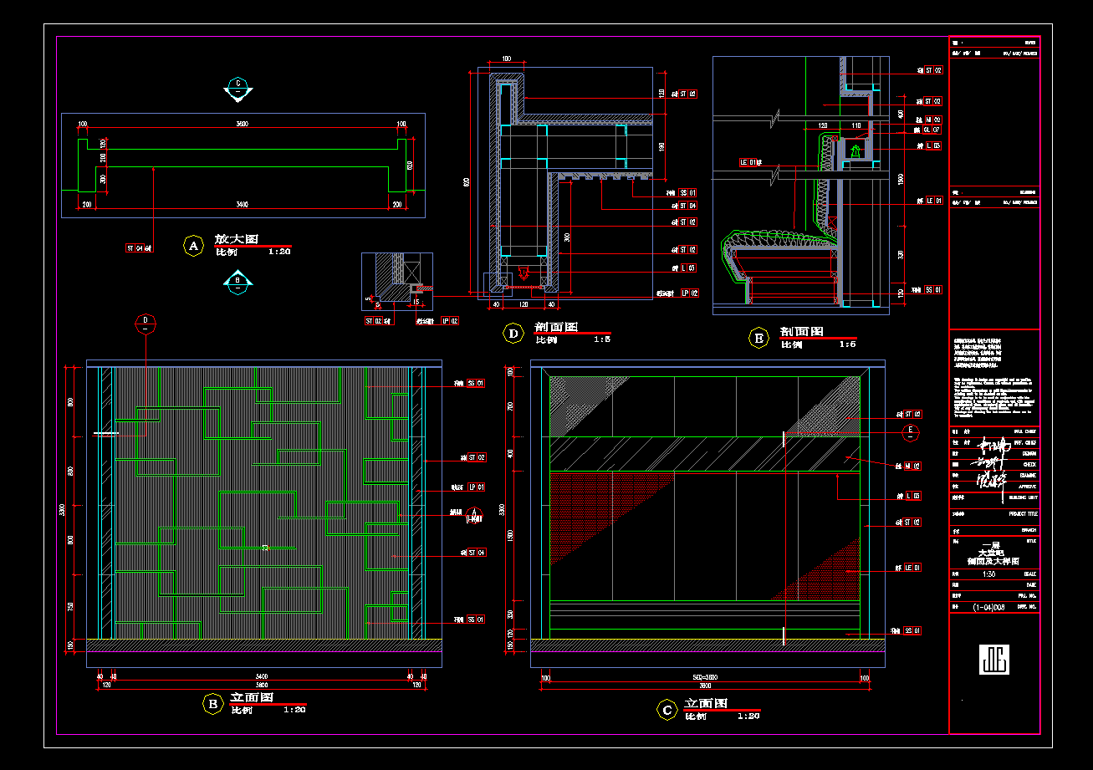Select yellow circle D section title marker
The image size is (1093, 770).
point(513,334)
